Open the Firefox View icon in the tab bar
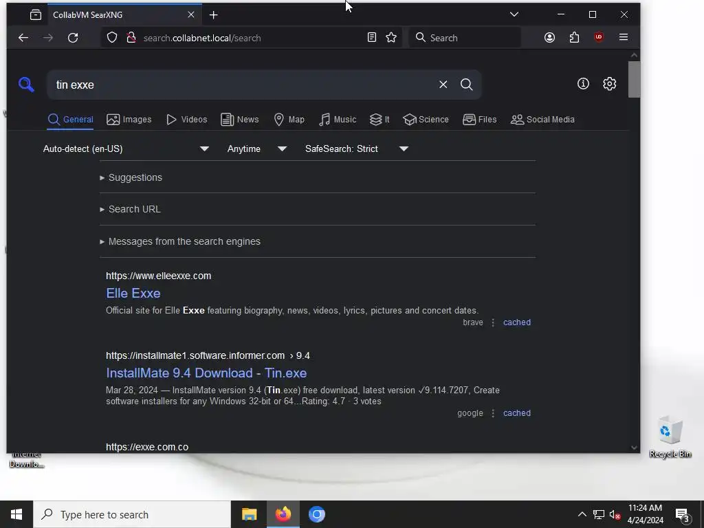The image size is (704, 528). coord(36,15)
